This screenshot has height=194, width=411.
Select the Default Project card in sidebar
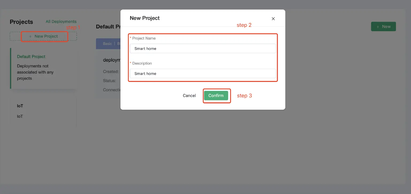tap(44, 68)
